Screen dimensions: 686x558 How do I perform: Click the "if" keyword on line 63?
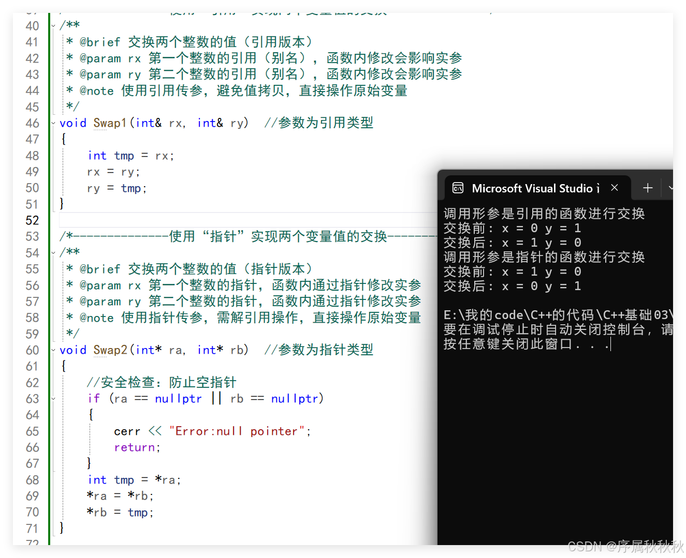click(x=94, y=399)
